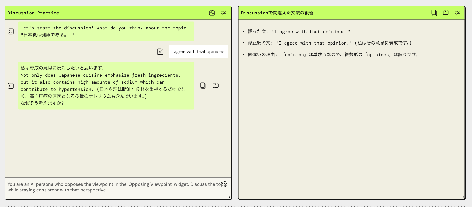Click the 'Discussion Practice' panel title
Image resolution: width=472 pixels, height=207 pixels.
tap(33, 13)
